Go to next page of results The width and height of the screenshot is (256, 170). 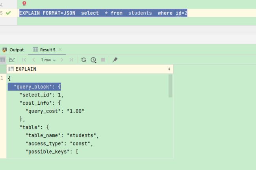62,60
